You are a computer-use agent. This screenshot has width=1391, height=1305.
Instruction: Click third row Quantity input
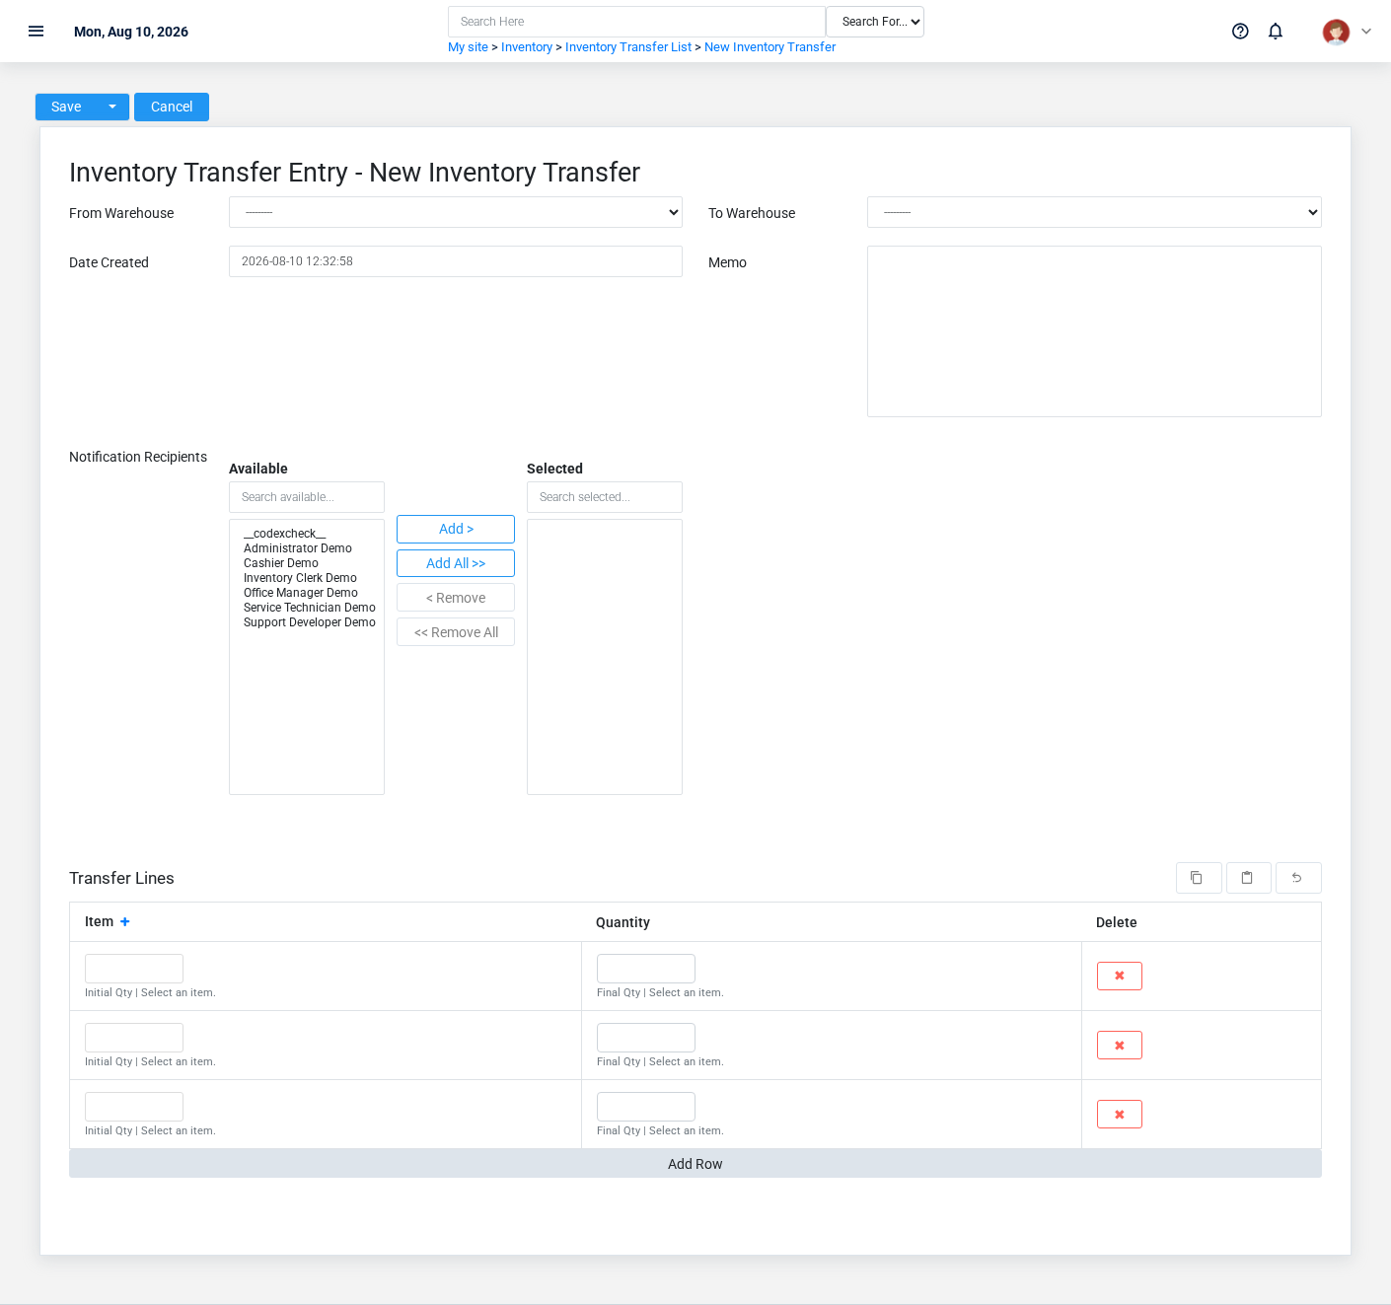pyautogui.click(x=646, y=1107)
